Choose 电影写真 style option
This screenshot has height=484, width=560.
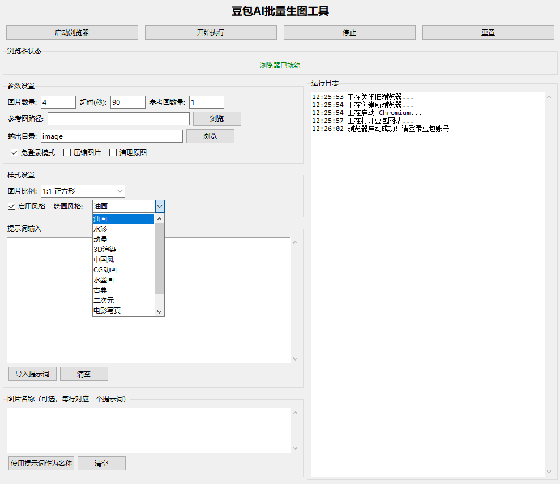[123, 311]
